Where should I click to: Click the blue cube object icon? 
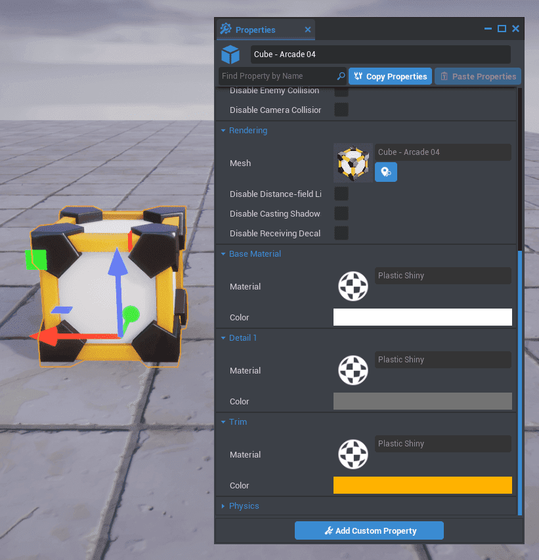pos(230,54)
